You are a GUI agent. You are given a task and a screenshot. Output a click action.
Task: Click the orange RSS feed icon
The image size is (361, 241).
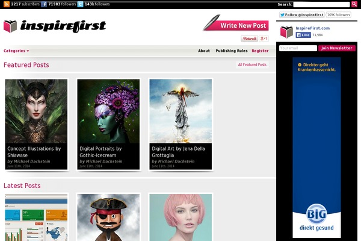point(7,4)
